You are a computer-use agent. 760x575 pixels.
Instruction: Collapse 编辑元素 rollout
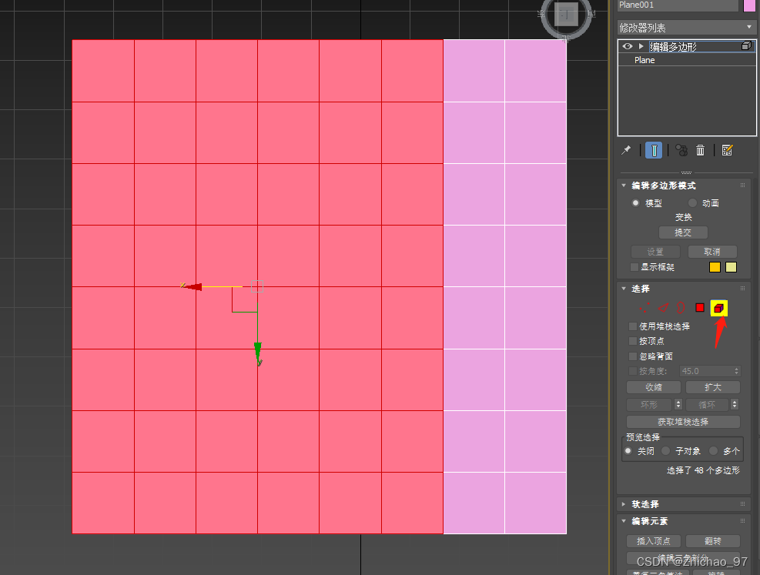(x=624, y=521)
